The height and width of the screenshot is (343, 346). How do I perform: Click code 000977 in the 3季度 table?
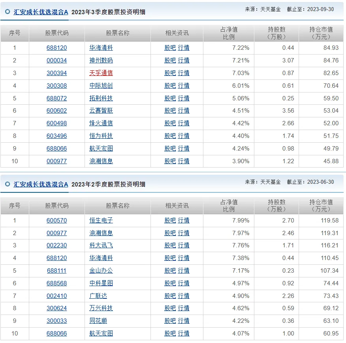pos(57,161)
